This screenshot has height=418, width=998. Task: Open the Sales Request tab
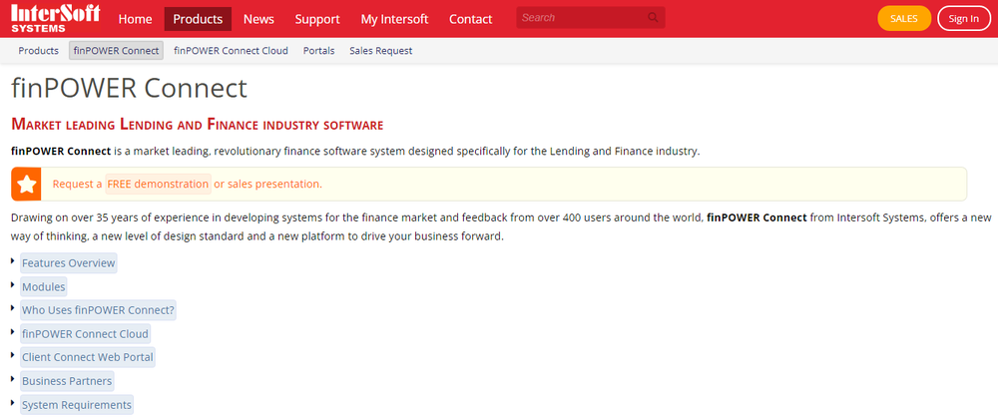pos(380,50)
